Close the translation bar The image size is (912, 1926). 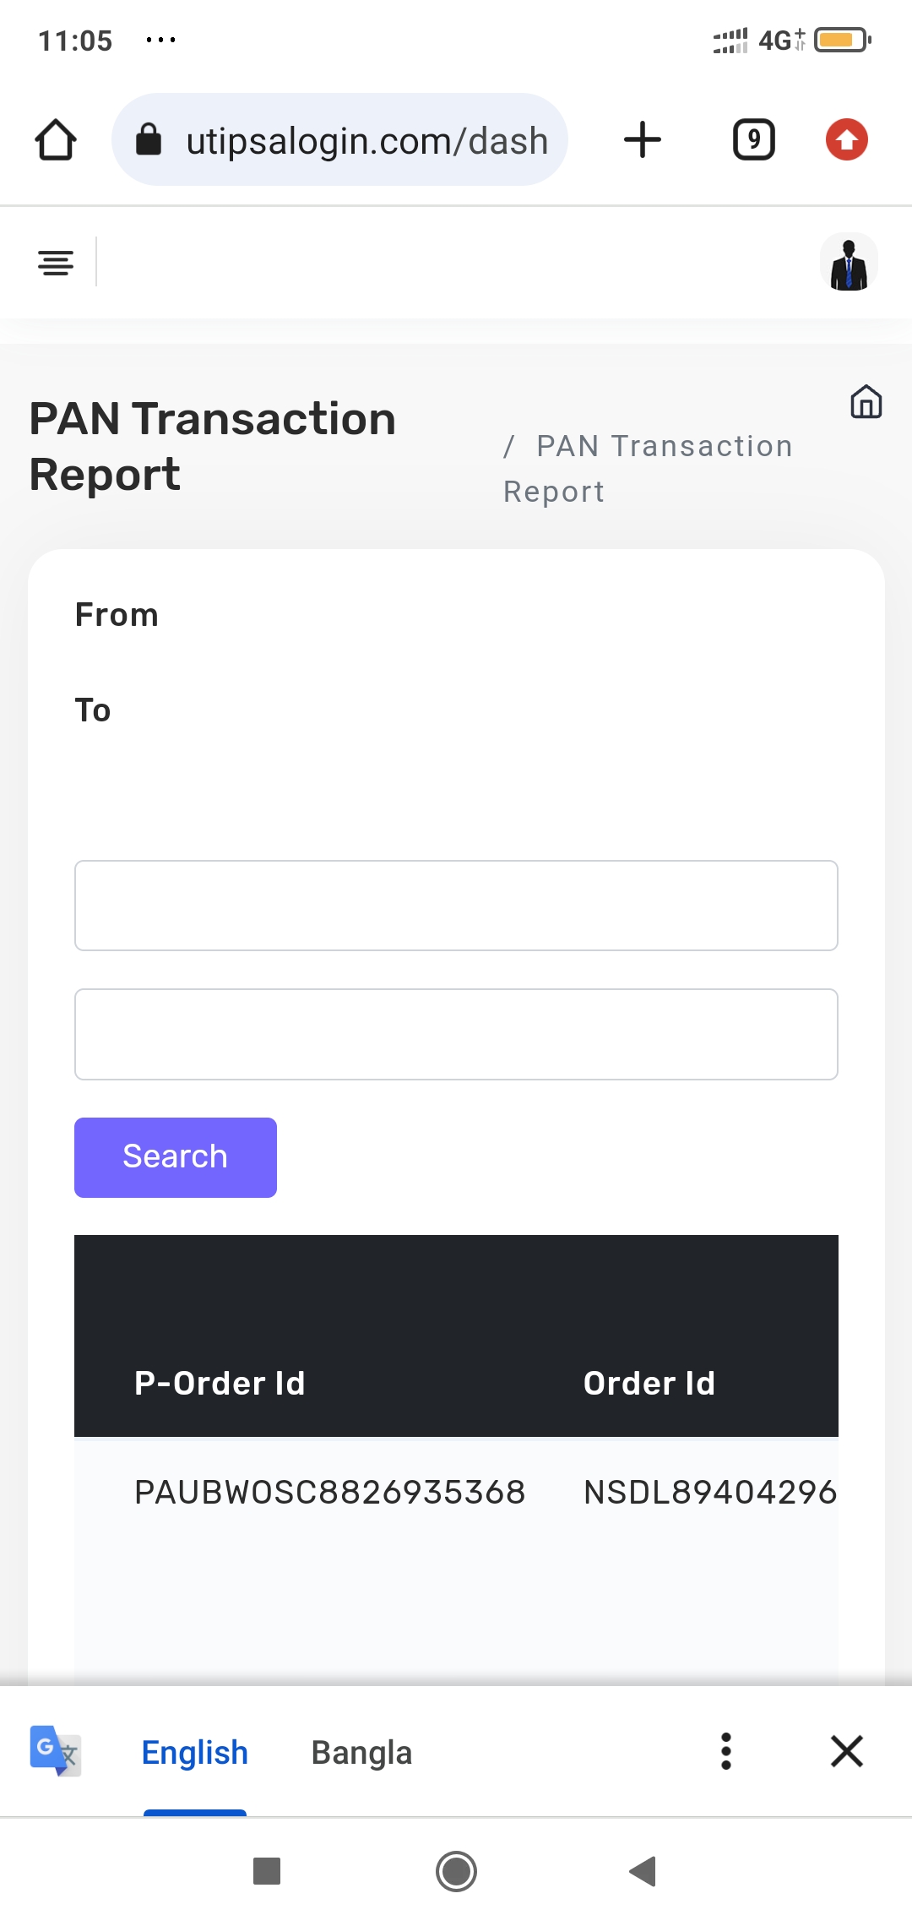(x=846, y=1751)
